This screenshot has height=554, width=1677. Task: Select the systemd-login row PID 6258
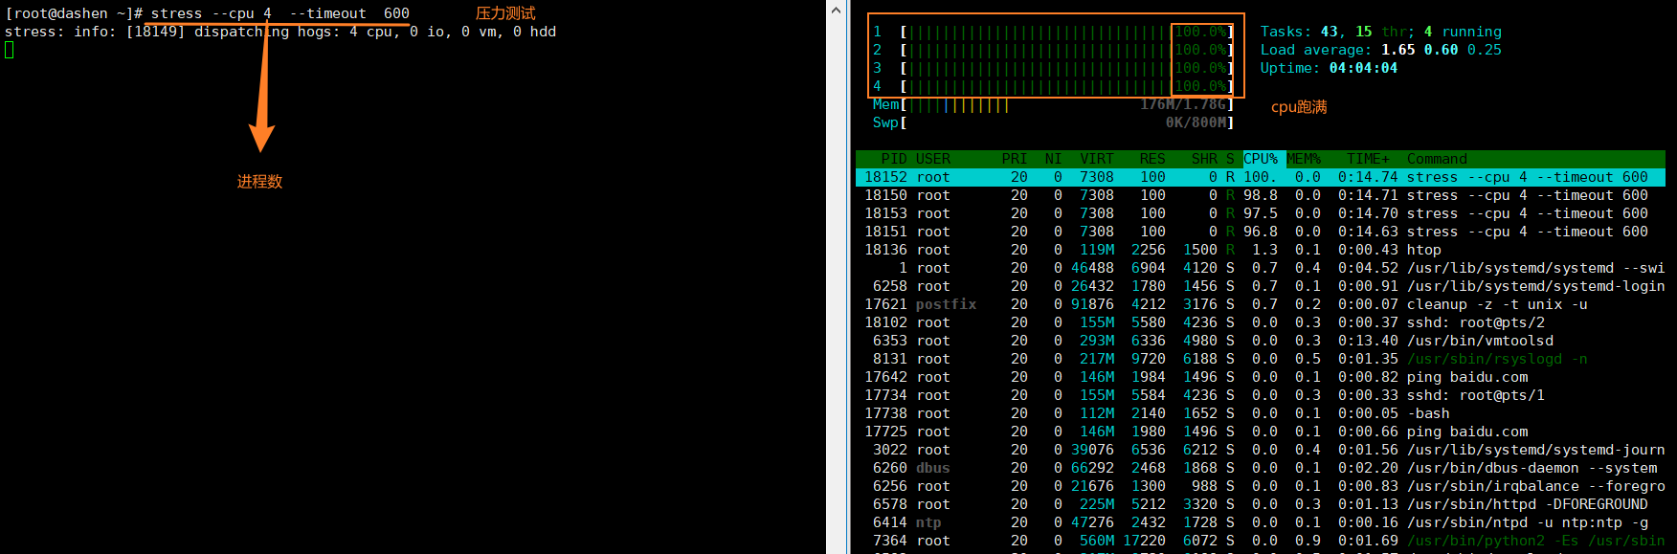(x=1261, y=286)
